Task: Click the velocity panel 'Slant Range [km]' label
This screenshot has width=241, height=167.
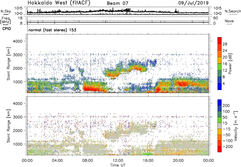Action: click(x=8, y=126)
